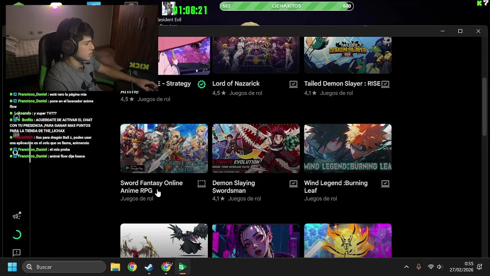Click the PC-ready icon beside Tailed Demon Slayer
This screenshot has width=490, height=276.
pyautogui.click(x=385, y=84)
